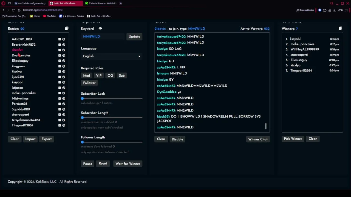Click the minus-square icon beside Beerdrinkin7272
Screen dimensions: 351x197
60,45
